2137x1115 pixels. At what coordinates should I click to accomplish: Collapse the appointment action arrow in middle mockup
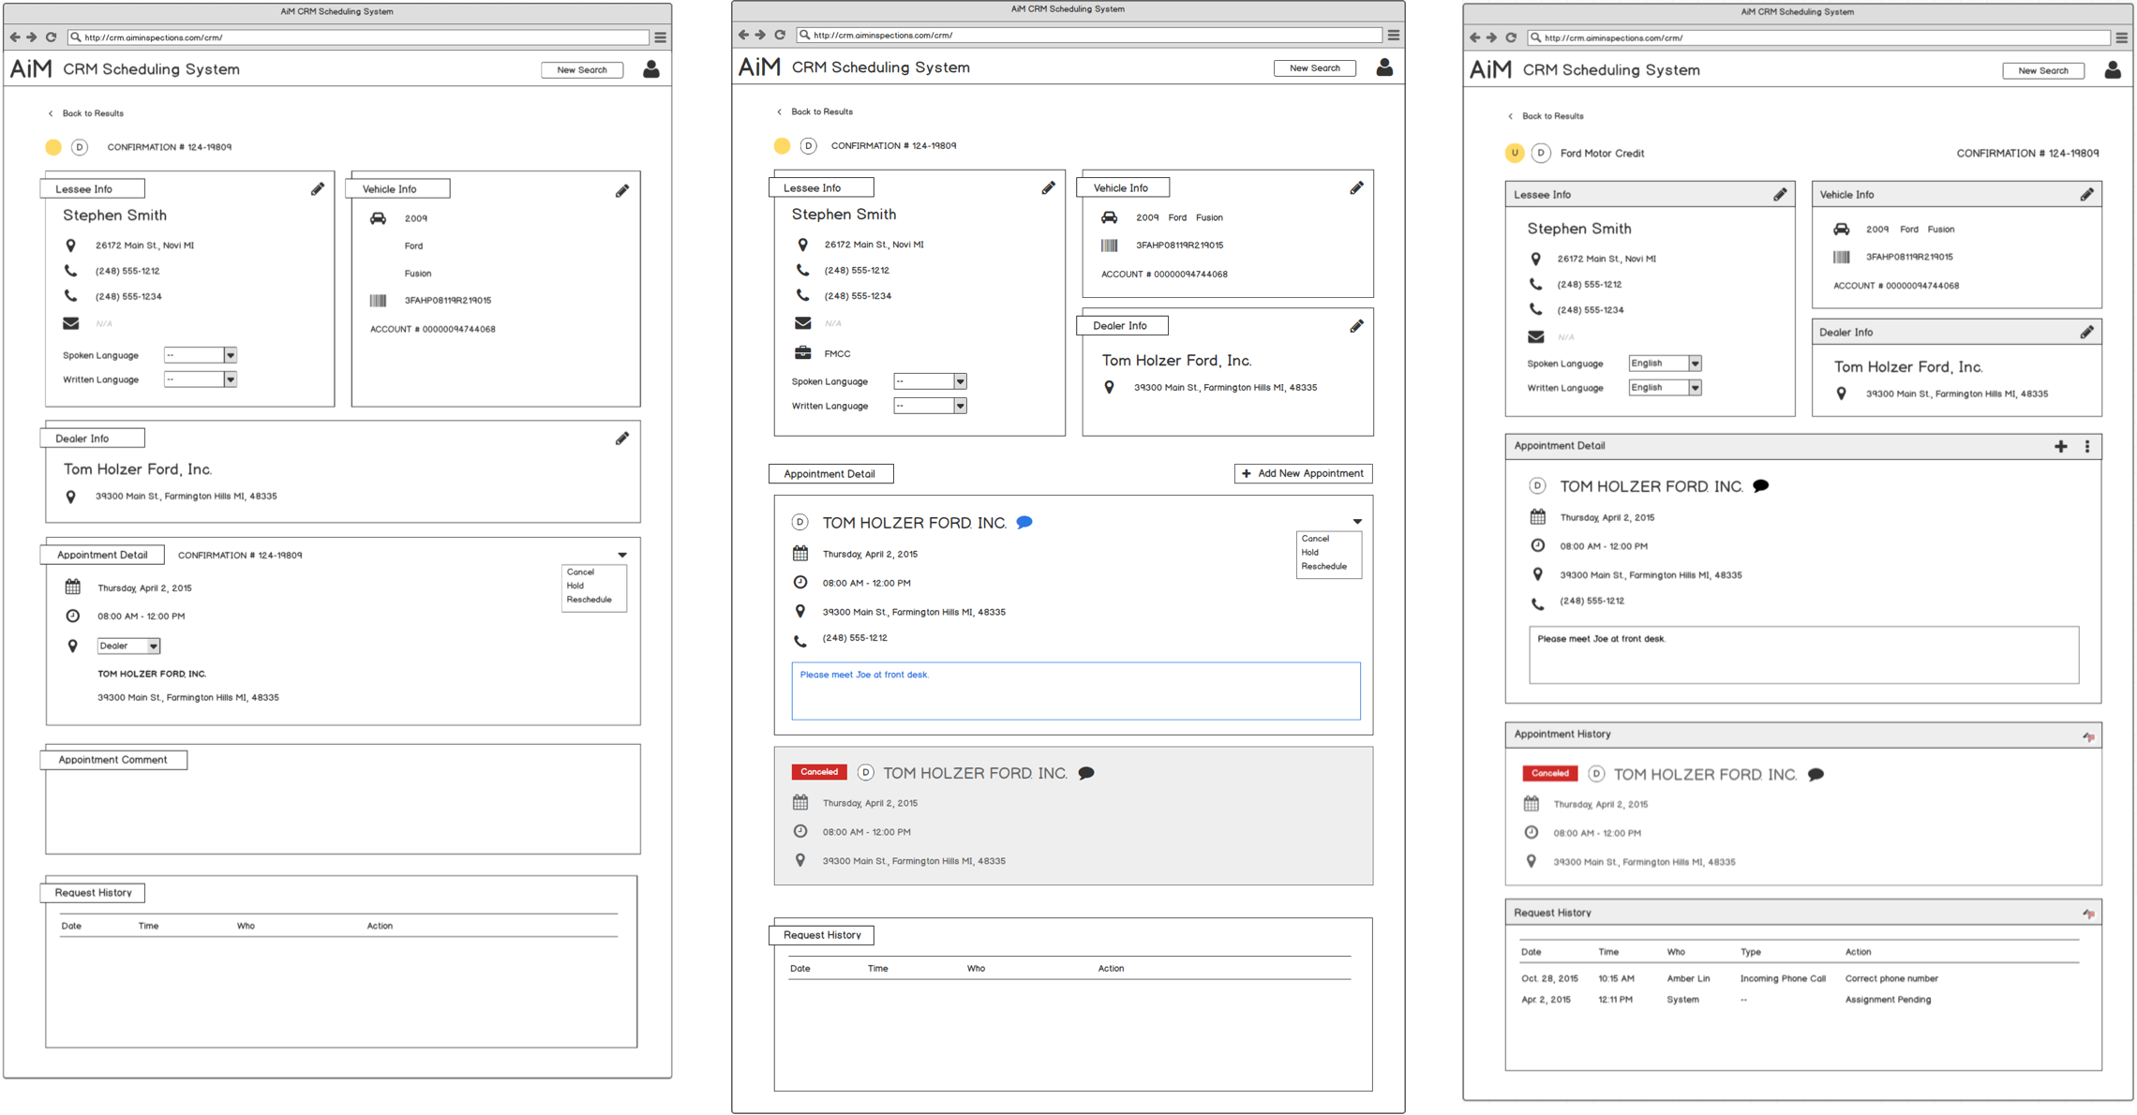[1356, 522]
